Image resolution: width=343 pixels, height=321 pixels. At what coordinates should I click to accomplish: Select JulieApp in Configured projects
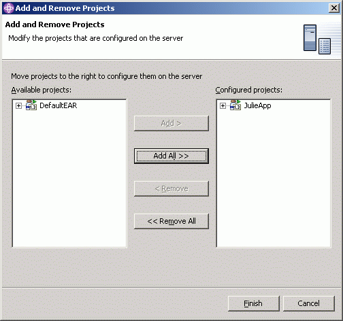257,105
